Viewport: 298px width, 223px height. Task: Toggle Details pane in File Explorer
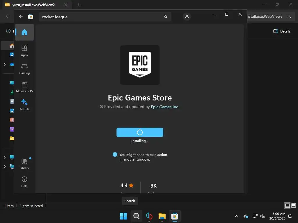pyautogui.click(x=282, y=31)
